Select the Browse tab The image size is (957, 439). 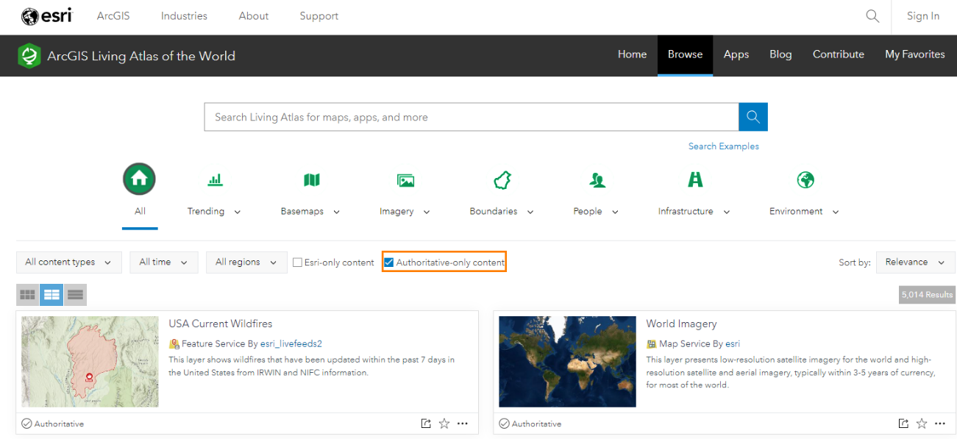685,55
